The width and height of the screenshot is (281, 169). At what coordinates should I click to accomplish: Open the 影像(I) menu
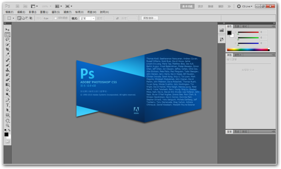[33, 12]
